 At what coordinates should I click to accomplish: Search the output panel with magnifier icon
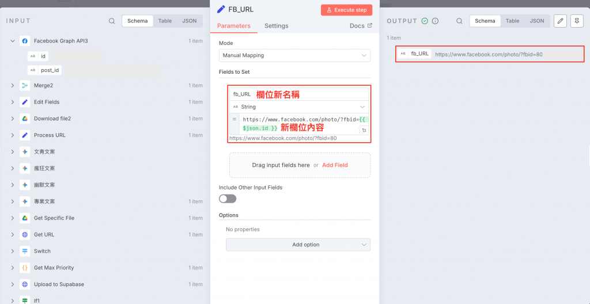459,21
